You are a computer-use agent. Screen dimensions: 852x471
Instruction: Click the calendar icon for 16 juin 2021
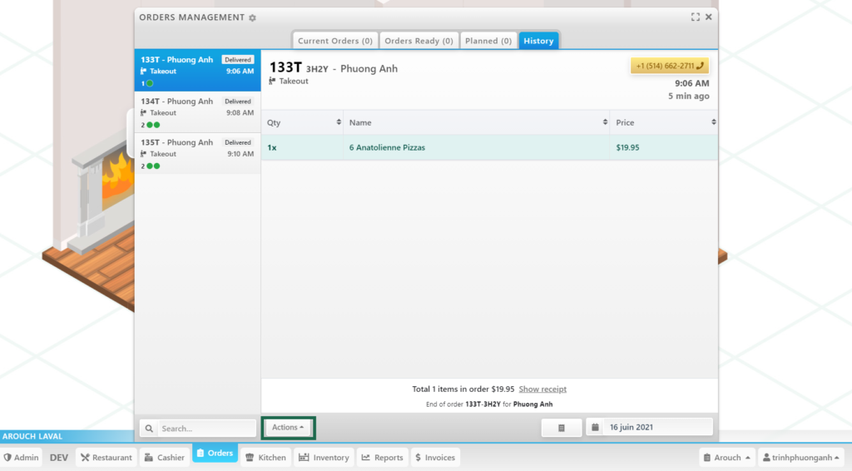596,428
